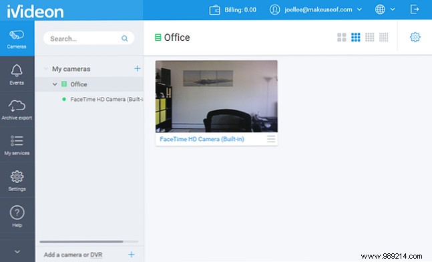
Task: Open the Events bell section
Action: tap(17, 74)
